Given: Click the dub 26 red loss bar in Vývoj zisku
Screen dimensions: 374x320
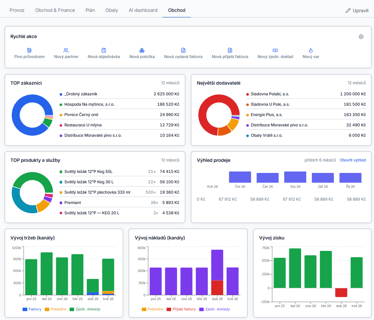Looking at the screenshot, I should [x=341, y=292].
